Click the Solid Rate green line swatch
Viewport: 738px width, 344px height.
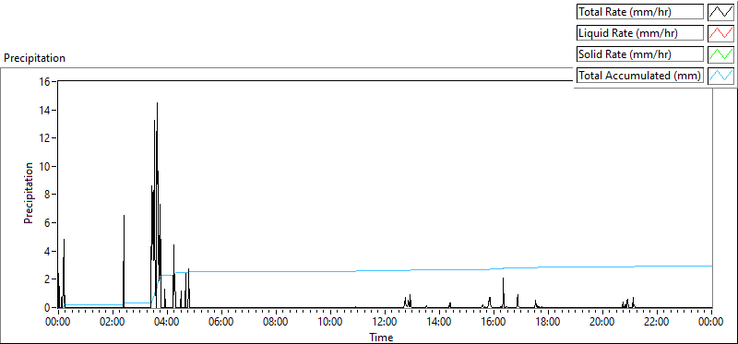point(720,54)
